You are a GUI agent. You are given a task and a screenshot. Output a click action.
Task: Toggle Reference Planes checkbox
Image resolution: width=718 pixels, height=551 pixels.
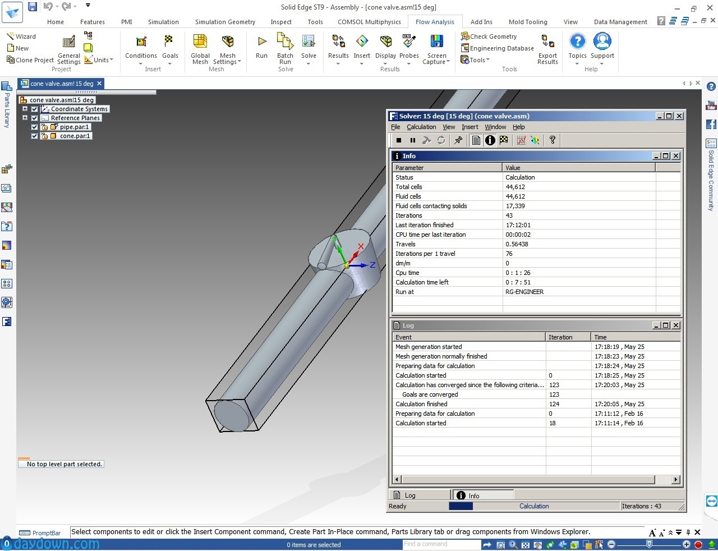click(x=34, y=118)
